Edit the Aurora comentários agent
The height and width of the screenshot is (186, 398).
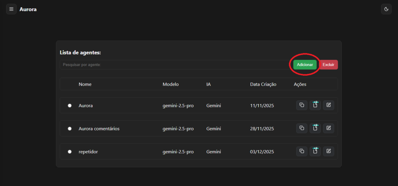tap(328, 128)
